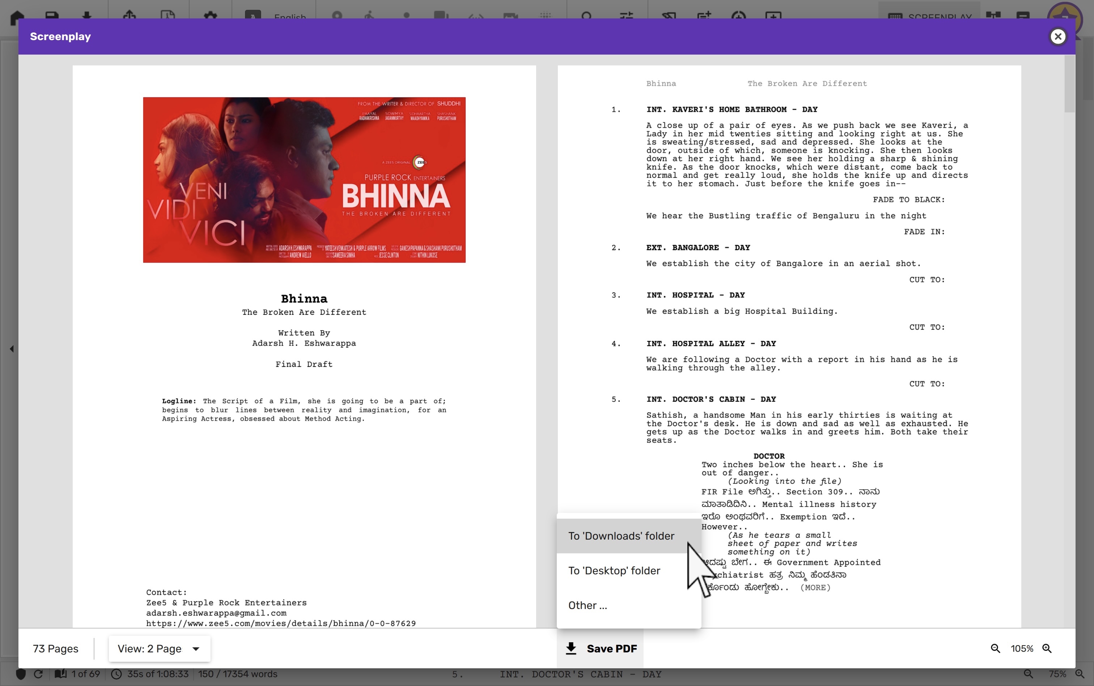Click the preview's vertical scrollbar thumb
Screen dimensions: 1094x686
(1069, 84)
